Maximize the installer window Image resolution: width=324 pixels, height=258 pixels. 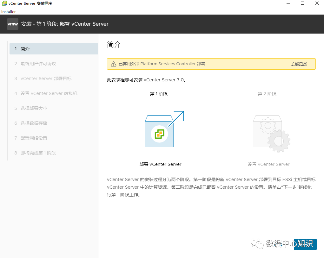point(302,3)
